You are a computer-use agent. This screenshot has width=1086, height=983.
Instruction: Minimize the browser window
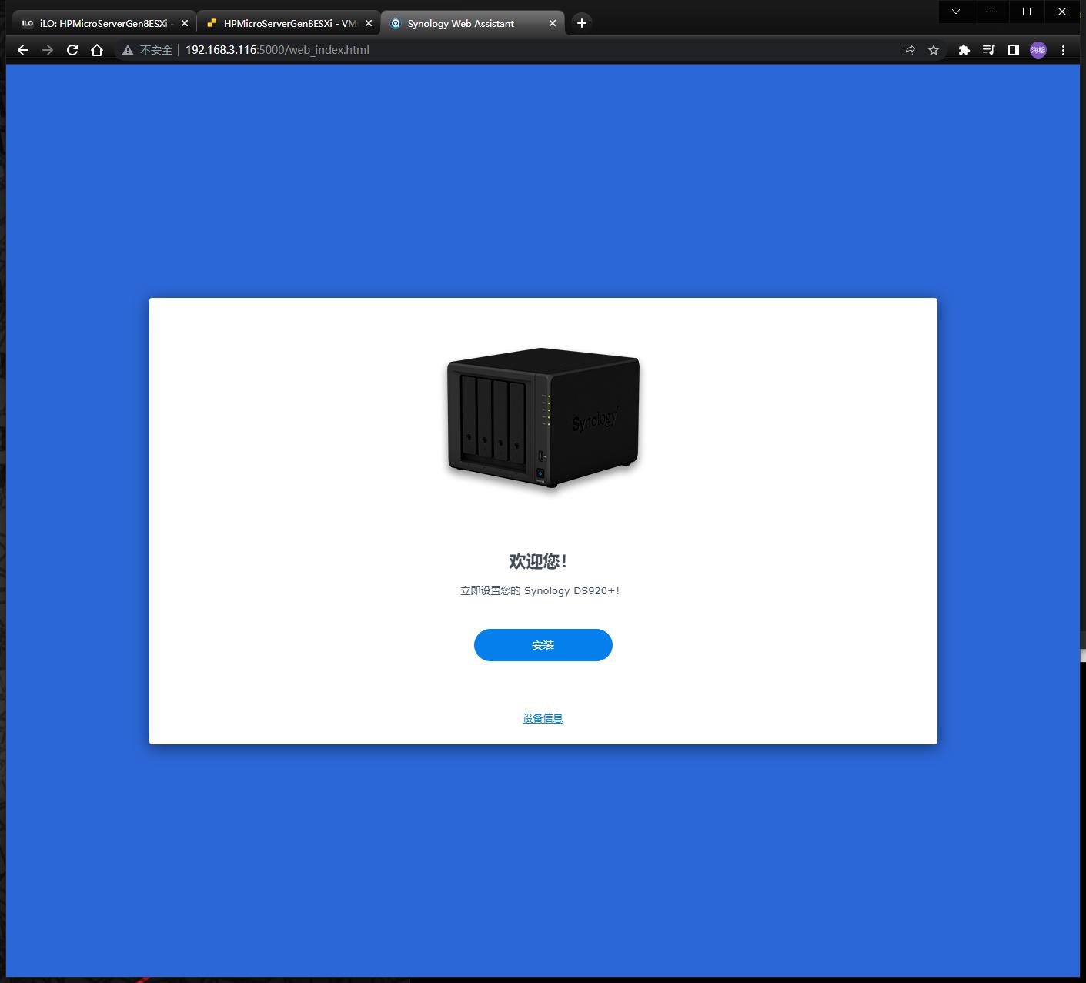tap(991, 12)
